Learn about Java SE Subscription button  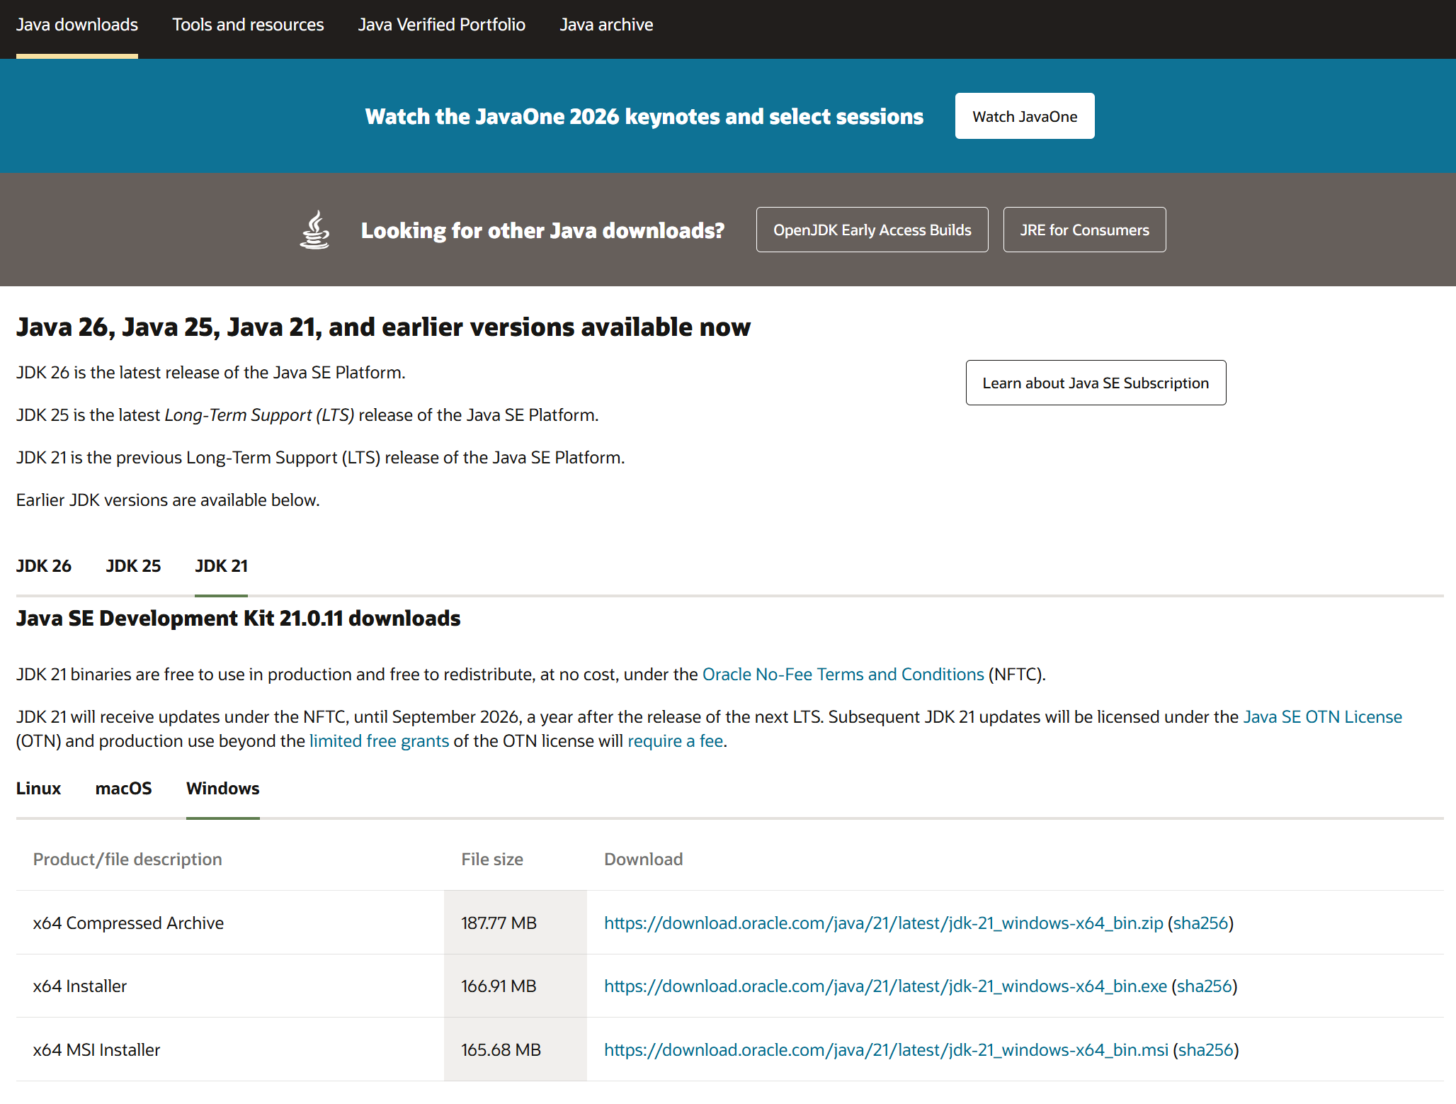pos(1096,383)
